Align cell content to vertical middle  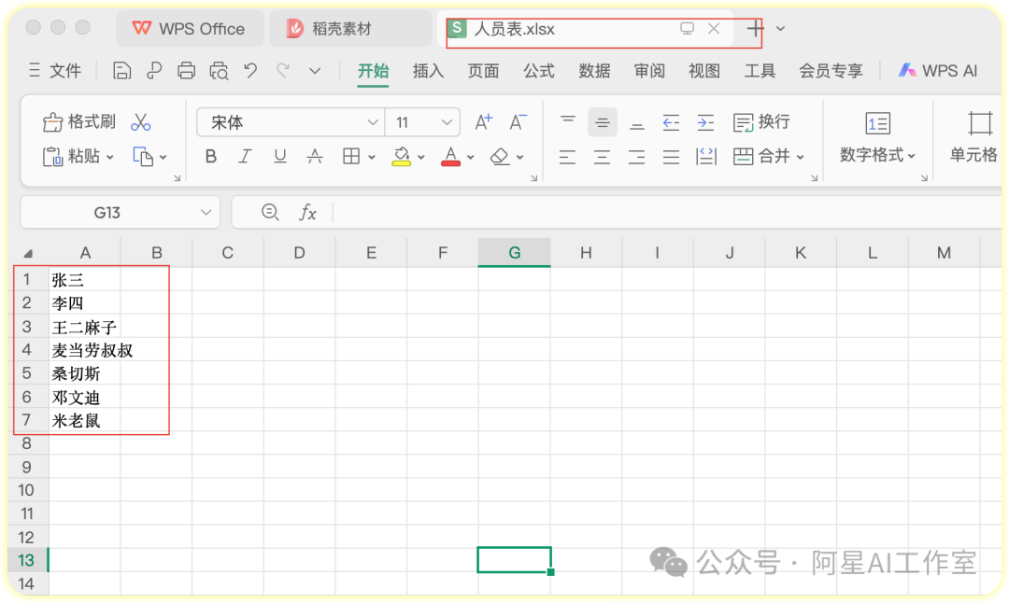603,122
